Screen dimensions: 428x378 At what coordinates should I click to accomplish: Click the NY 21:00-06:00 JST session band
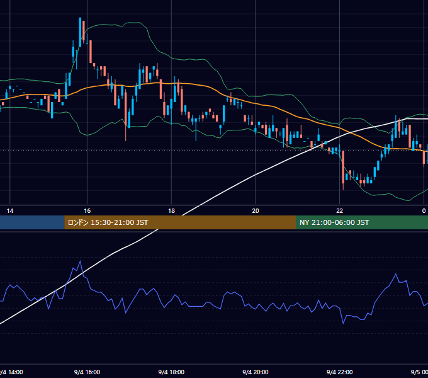pyautogui.click(x=362, y=222)
